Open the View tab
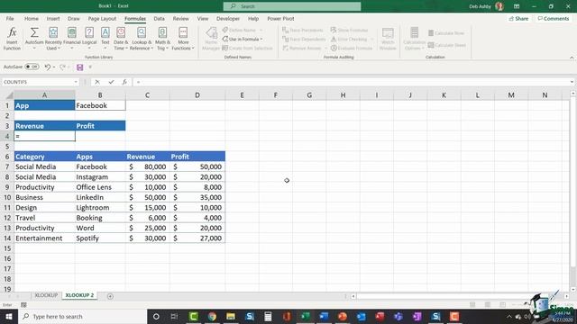The width and height of the screenshot is (577, 324). pyautogui.click(x=202, y=18)
